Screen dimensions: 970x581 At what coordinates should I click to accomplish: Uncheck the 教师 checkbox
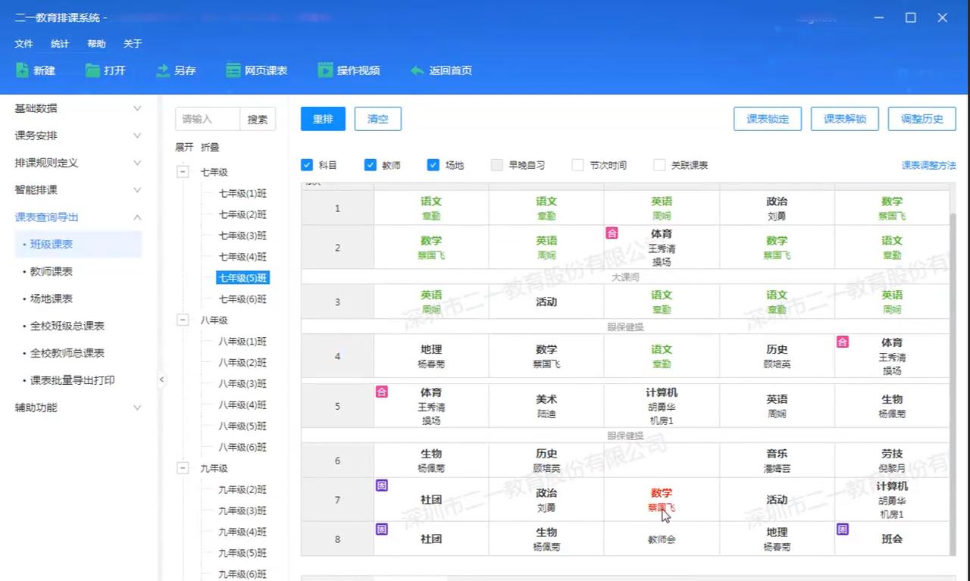pos(371,164)
